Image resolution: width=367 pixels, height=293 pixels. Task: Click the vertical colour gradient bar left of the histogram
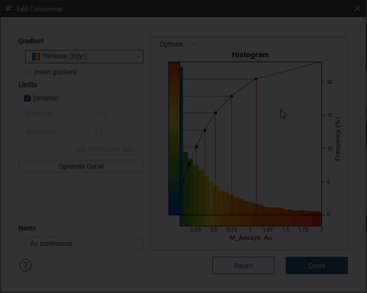[173, 138]
